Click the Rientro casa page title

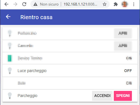(37, 17)
